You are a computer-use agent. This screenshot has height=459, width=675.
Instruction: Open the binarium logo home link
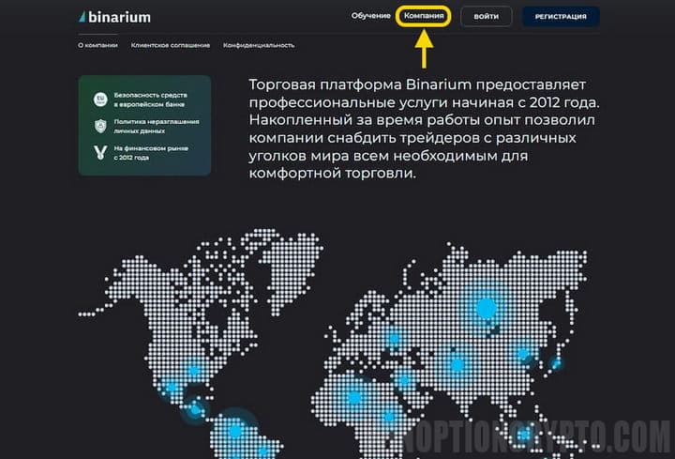[x=114, y=17]
